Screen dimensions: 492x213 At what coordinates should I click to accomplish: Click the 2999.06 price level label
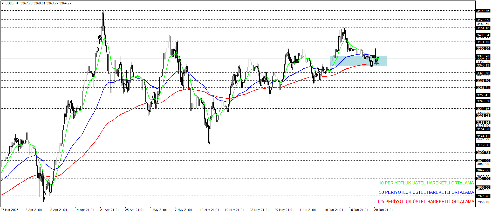click(483, 187)
